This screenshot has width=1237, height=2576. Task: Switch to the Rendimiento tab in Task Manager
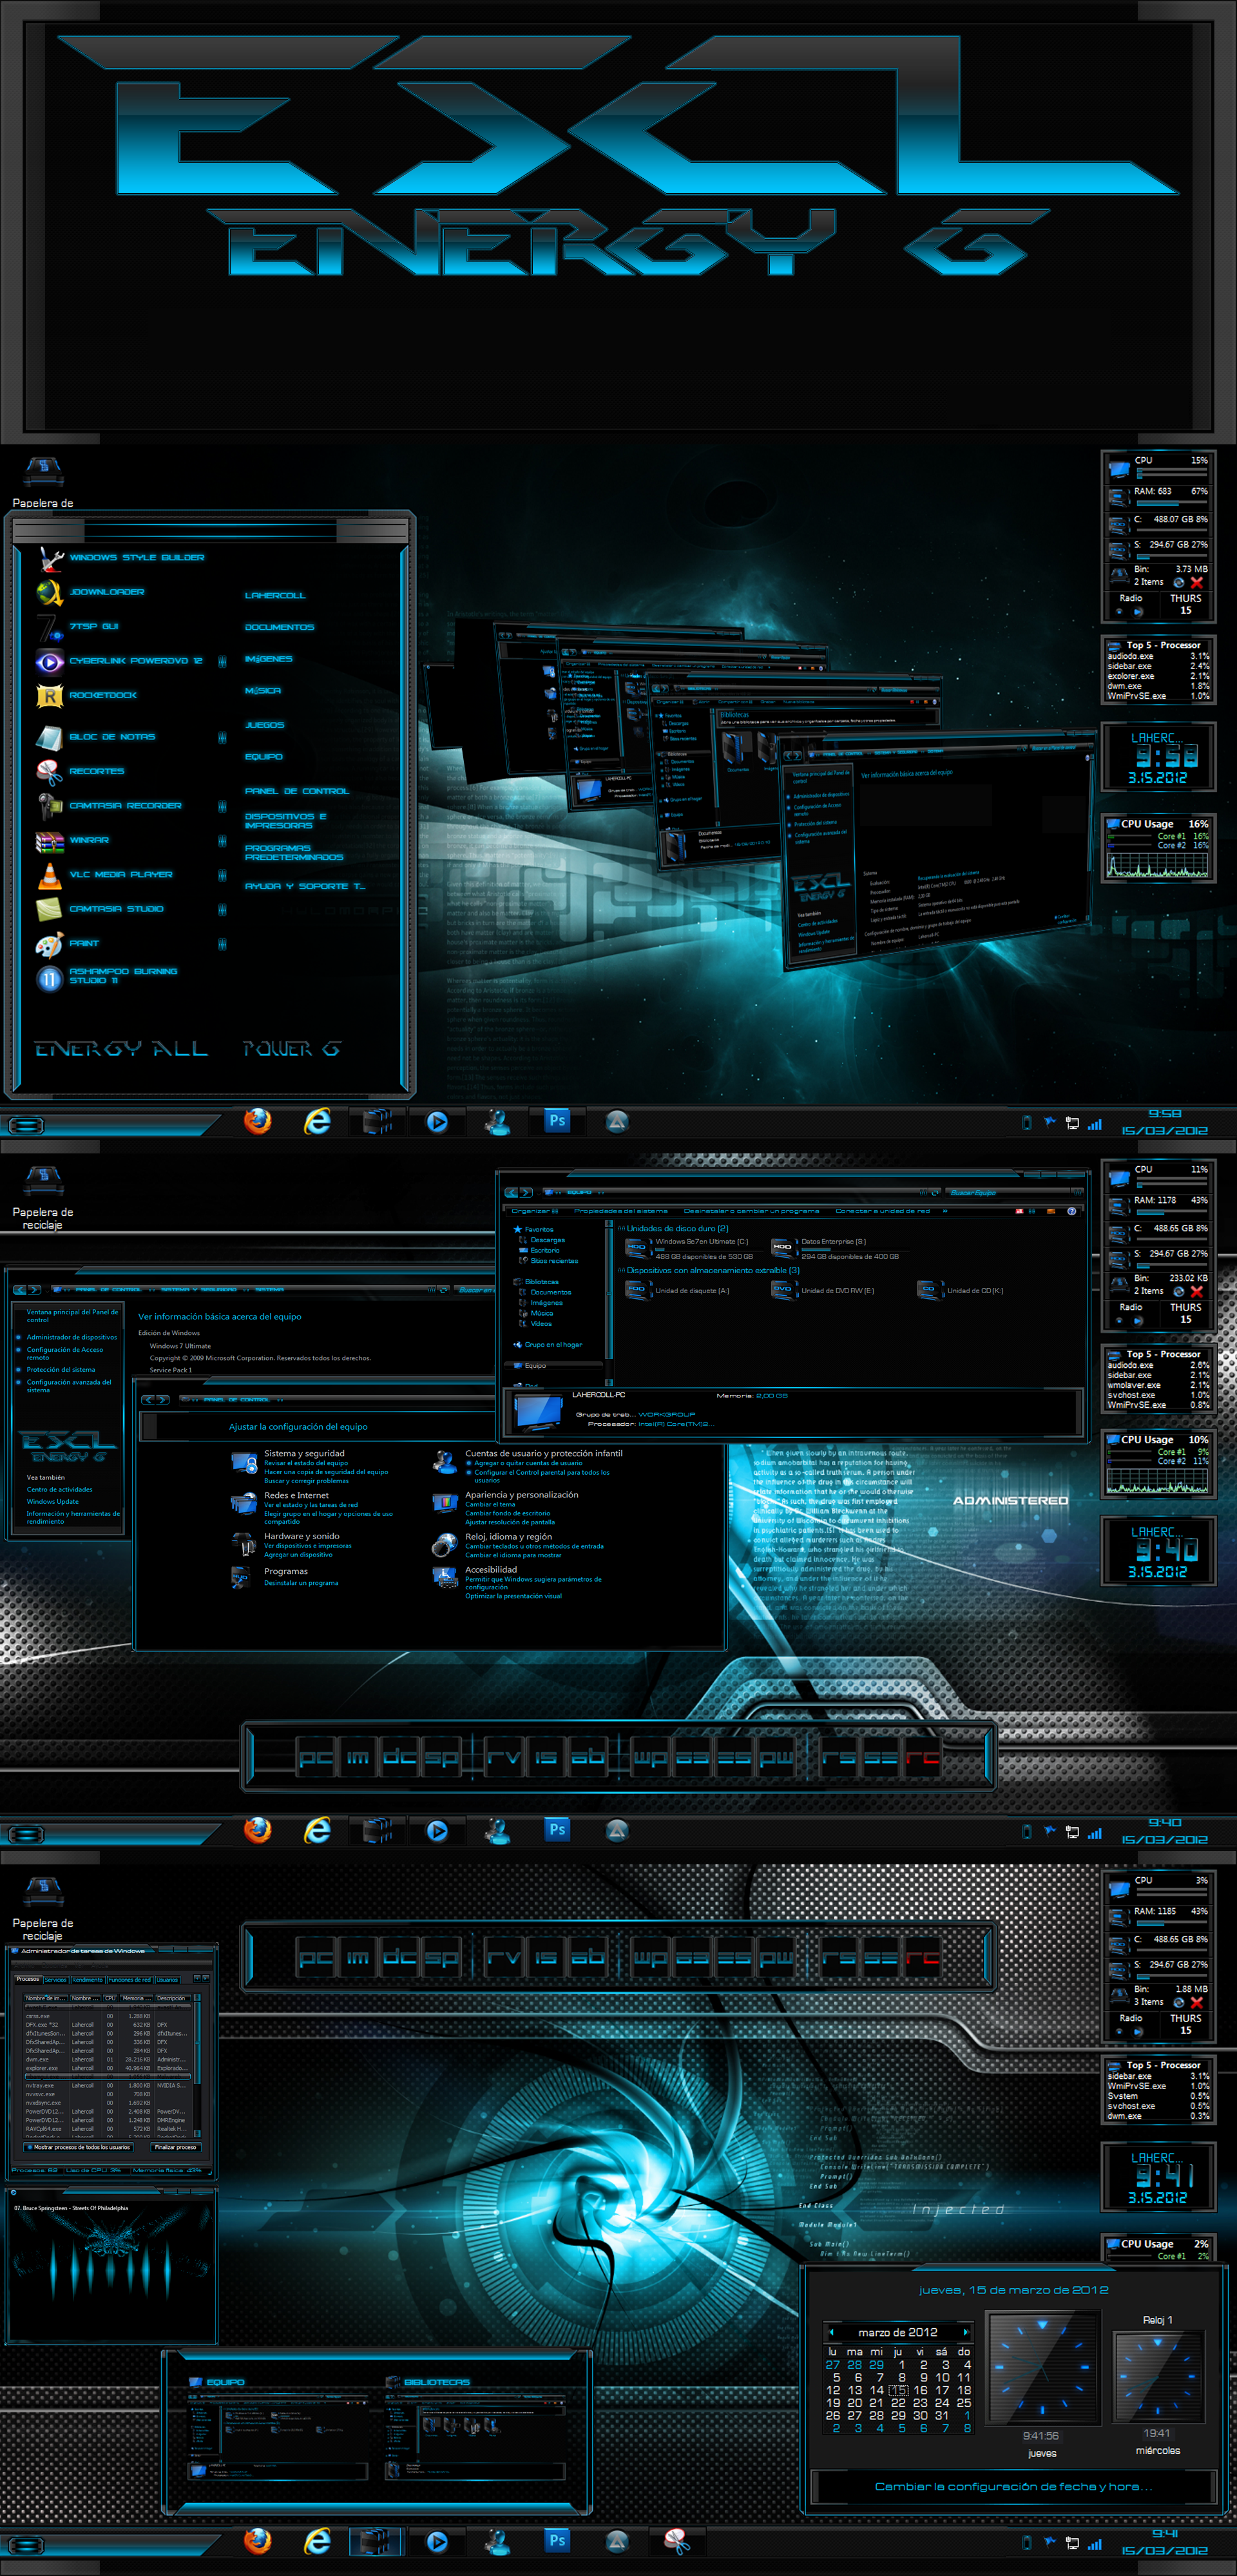(x=87, y=1980)
